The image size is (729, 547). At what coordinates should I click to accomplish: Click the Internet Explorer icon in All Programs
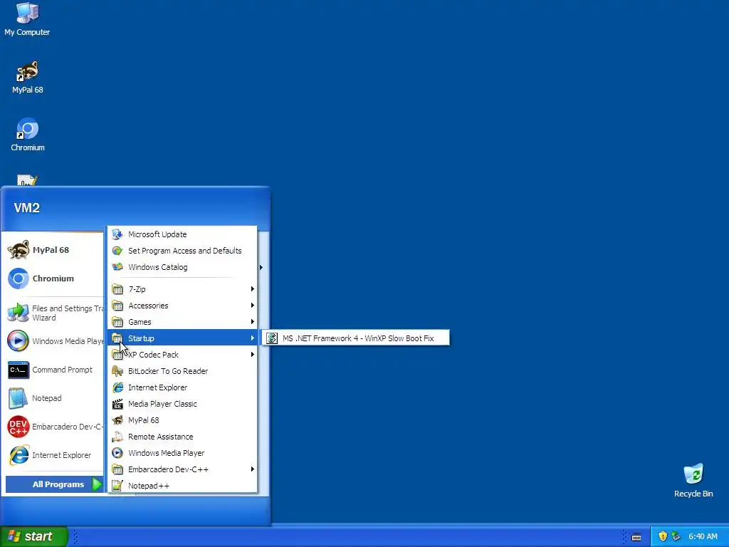pos(117,387)
